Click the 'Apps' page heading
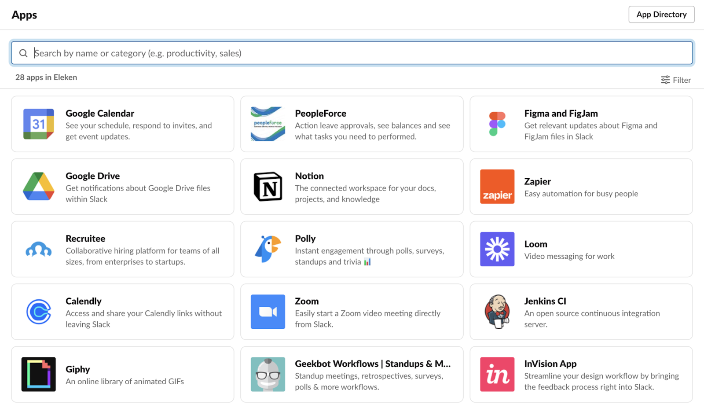This screenshot has height=408, width=704. coord(24,15)
